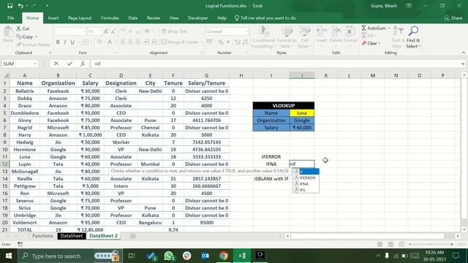Click Tell me what you want to do
This screenshot has height=263, width=468.
[x=265, y=18]
